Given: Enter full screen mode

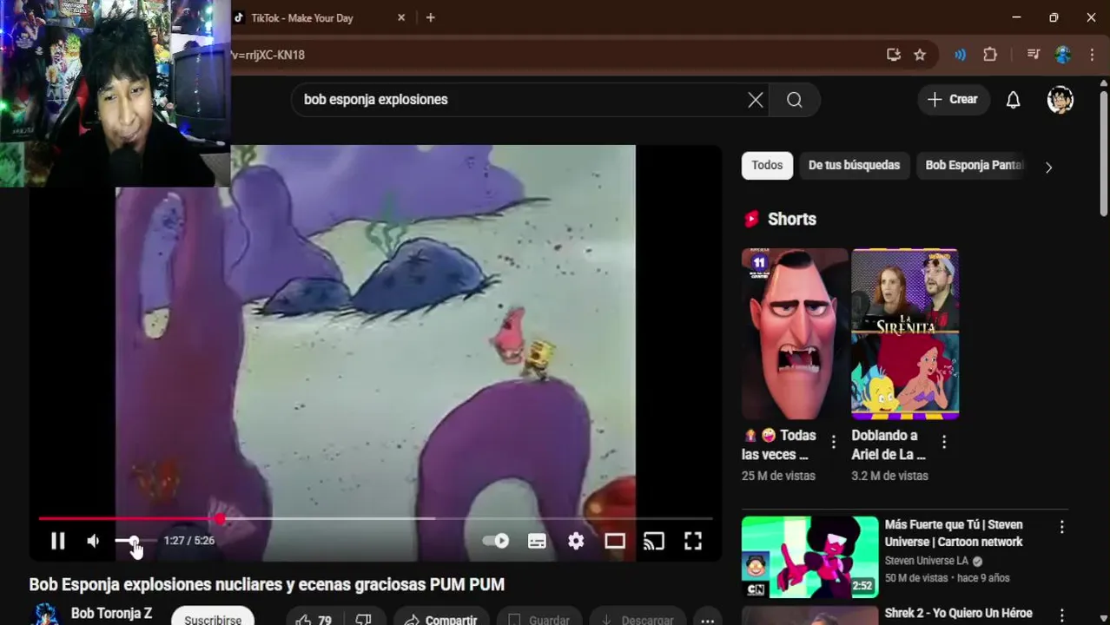Looking at the screenshot, I should click(692, 541).
